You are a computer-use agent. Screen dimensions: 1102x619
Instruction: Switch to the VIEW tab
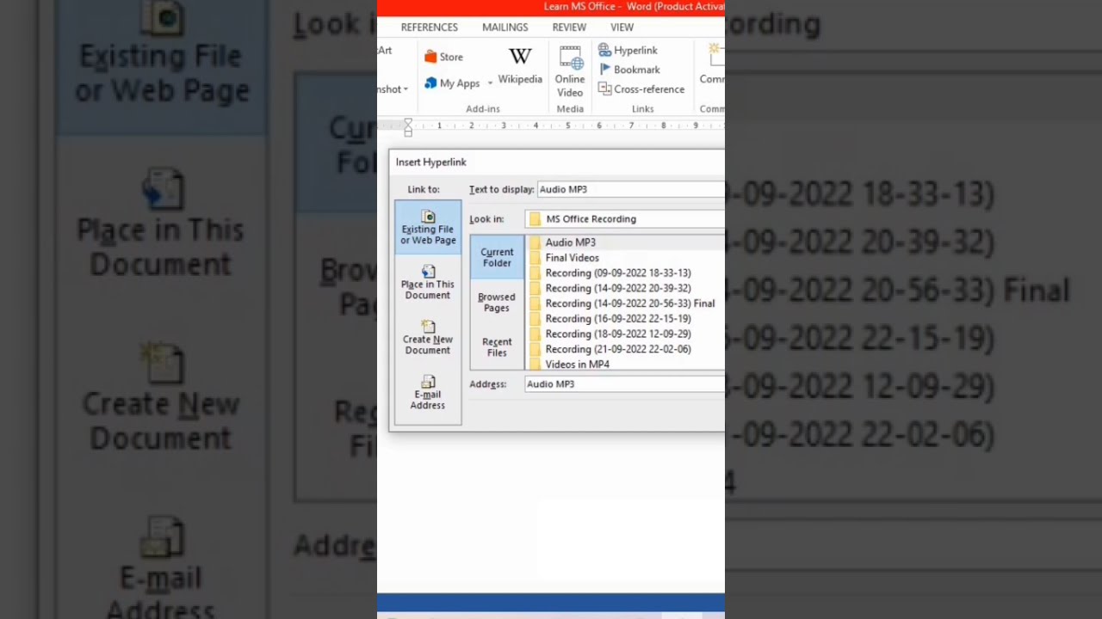[x=622, y=28]
